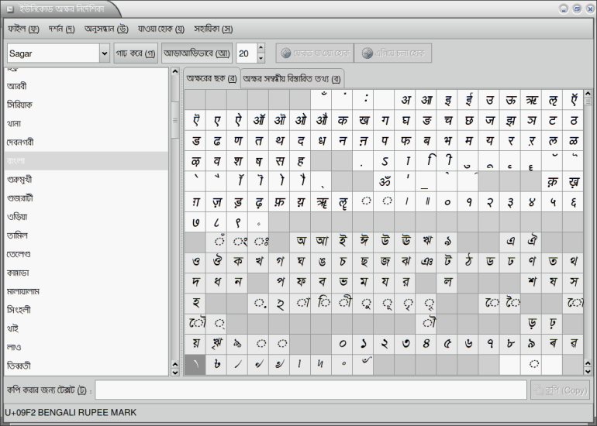The width and height of the screenshot is (597, 426).
Task: Select দেবনাগরী in the script list
Action: click(21, 143)
